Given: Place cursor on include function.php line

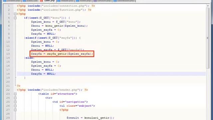Looking at the screenshot, I should pyautogui.click(x=54, y=10).
